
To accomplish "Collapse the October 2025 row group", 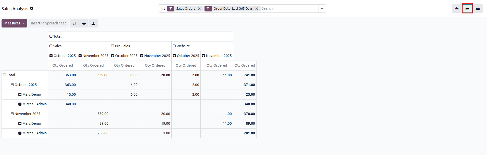I will [12, 85].
